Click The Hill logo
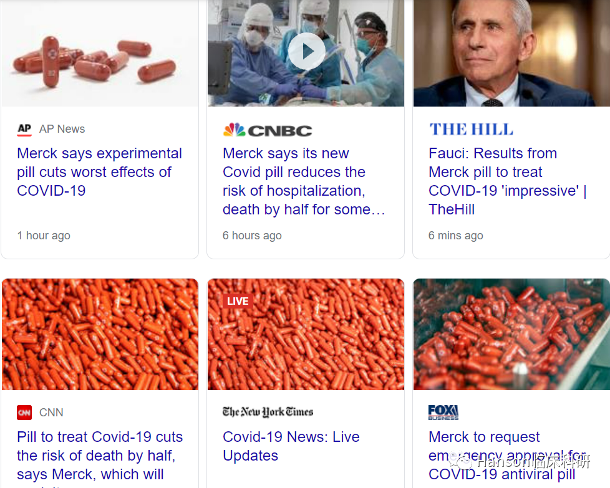The height and width of the screenshot is (488, 610). (x=471, y=129)
